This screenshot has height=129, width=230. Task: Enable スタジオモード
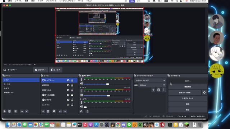click(188, 98)
